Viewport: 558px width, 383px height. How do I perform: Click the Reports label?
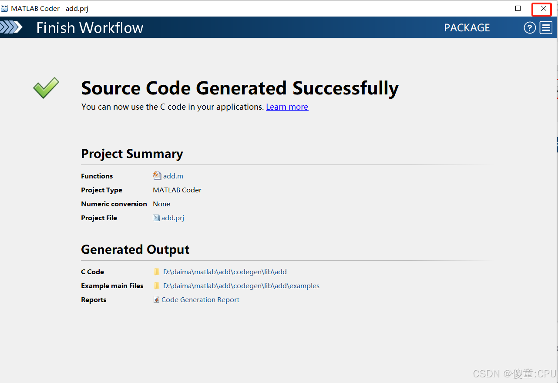point(94,300)
